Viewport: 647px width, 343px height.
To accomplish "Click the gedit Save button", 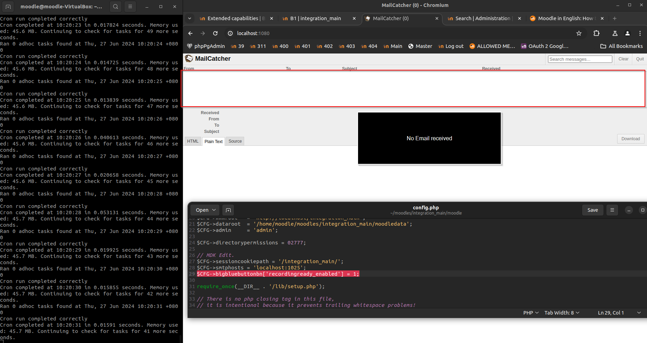I will [592, 210].
